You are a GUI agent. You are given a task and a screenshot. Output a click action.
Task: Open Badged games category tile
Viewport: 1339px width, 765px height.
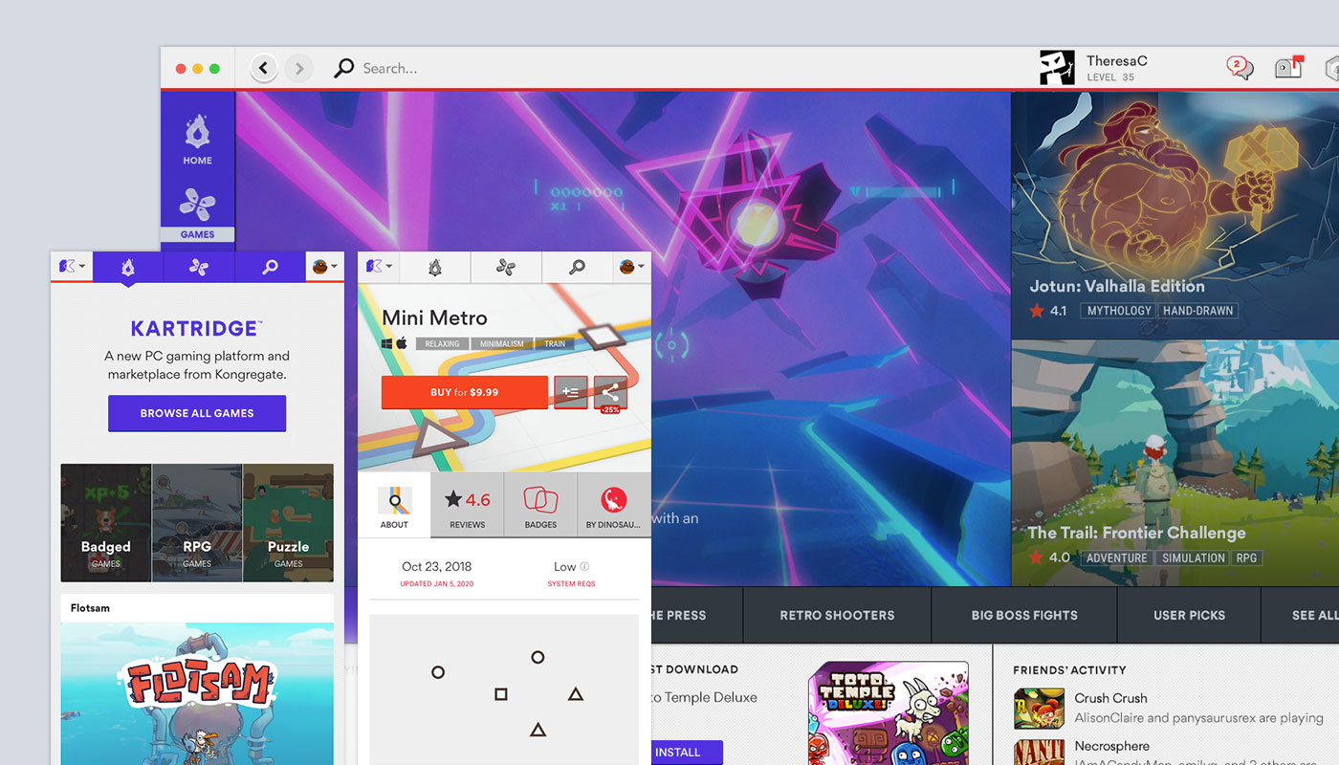pos(106,523)
